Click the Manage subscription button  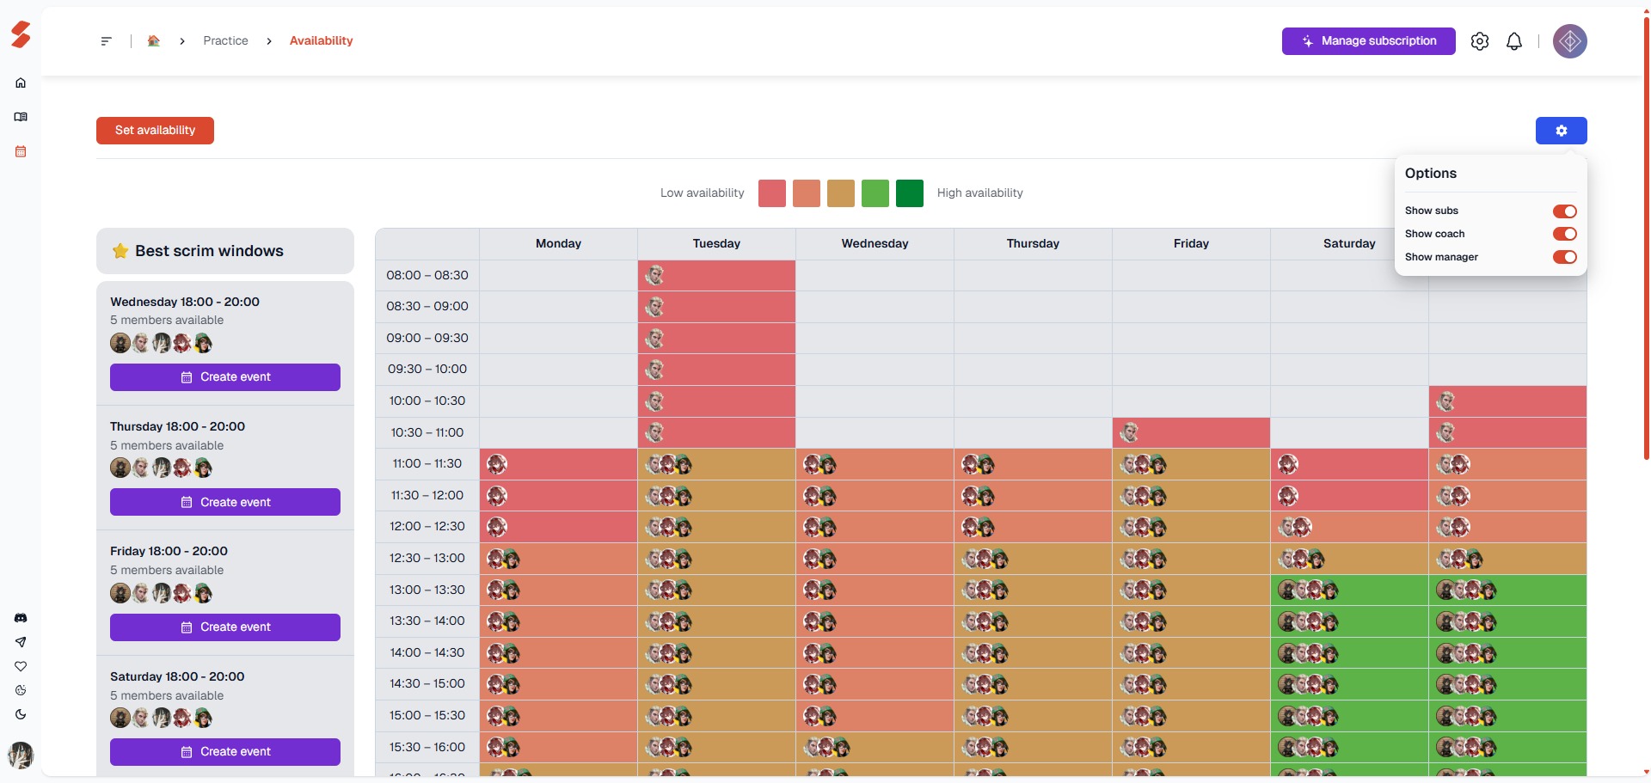[1369, 41]
